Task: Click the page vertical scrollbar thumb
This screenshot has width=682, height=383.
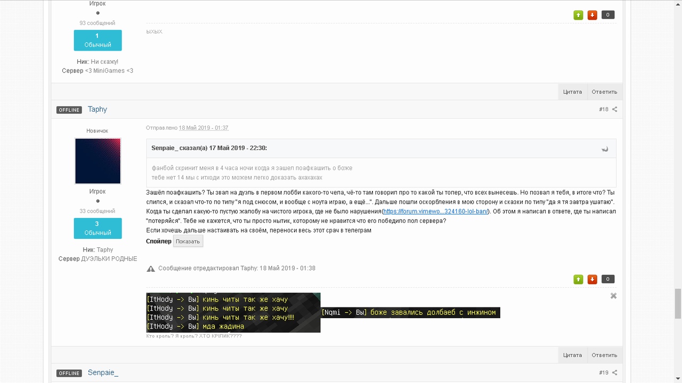Action: (678, 303)
